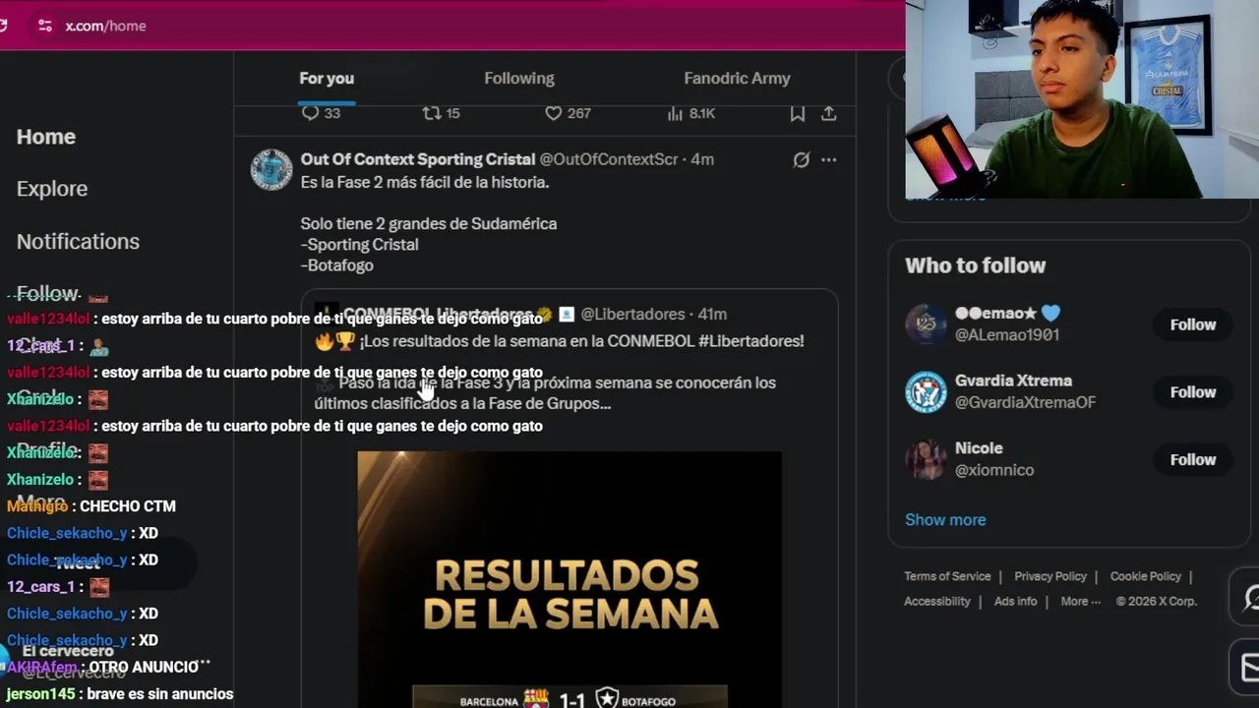This screenshot has width=1259, height=708.
Task: Click the 4m timestamp on the post
Action: click(x=702, y=159)
